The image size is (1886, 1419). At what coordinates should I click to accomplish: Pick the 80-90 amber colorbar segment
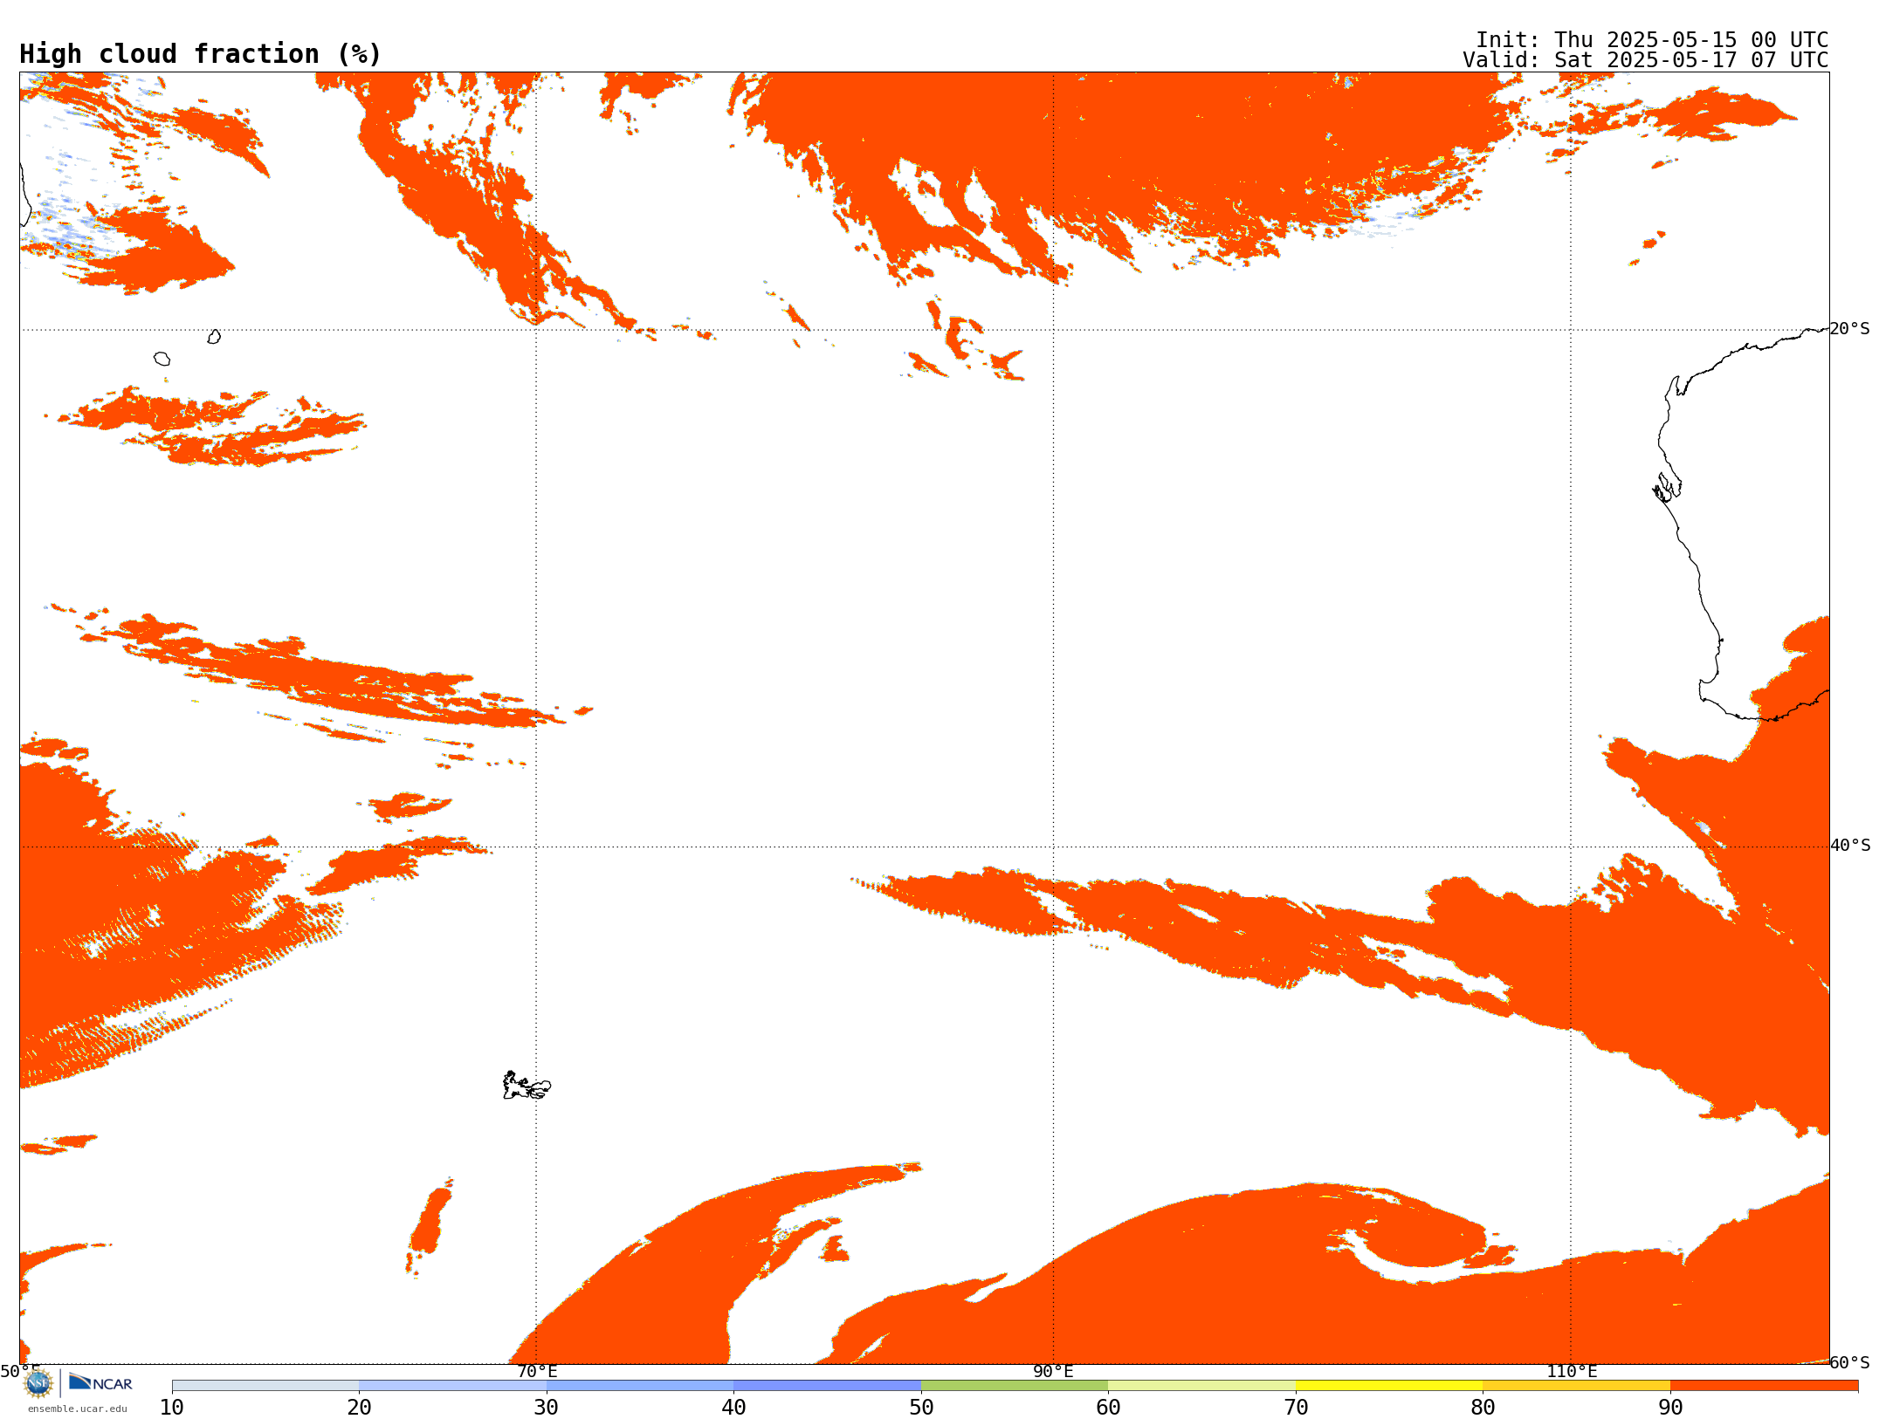[x=1576, y=1386]
